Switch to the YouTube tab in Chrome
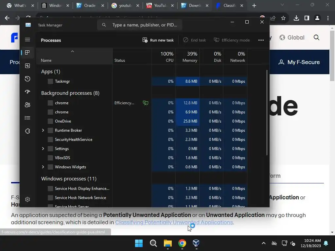Screen dimensions: 335x251 tap(160, 6)
